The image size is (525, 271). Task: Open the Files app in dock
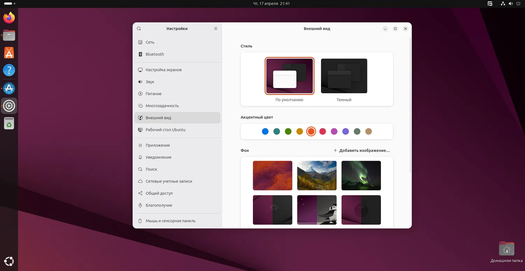(9, 35)
